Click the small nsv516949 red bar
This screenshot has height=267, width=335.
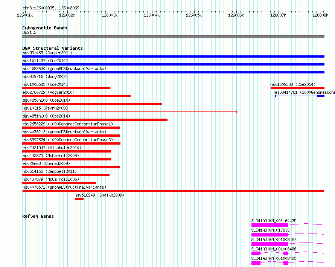coord(79,199)
